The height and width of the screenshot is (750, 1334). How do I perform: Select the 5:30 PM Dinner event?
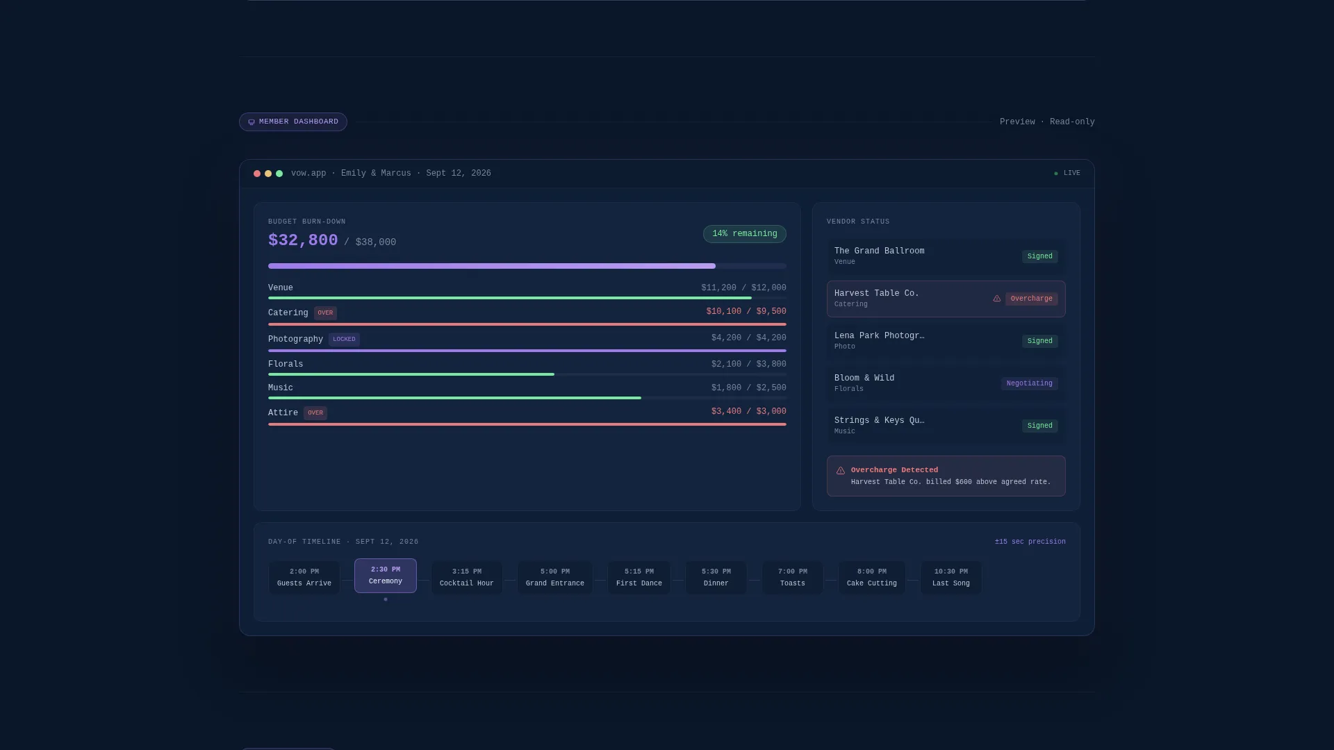pyautogui.click(x=716, y=578)
